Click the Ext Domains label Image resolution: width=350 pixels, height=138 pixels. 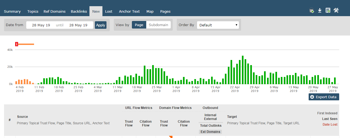[211, 132]
